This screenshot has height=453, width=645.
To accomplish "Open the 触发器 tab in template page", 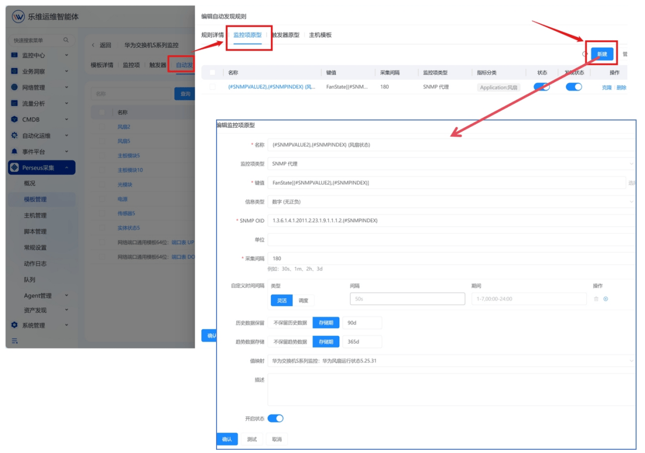I will (158, 65).
